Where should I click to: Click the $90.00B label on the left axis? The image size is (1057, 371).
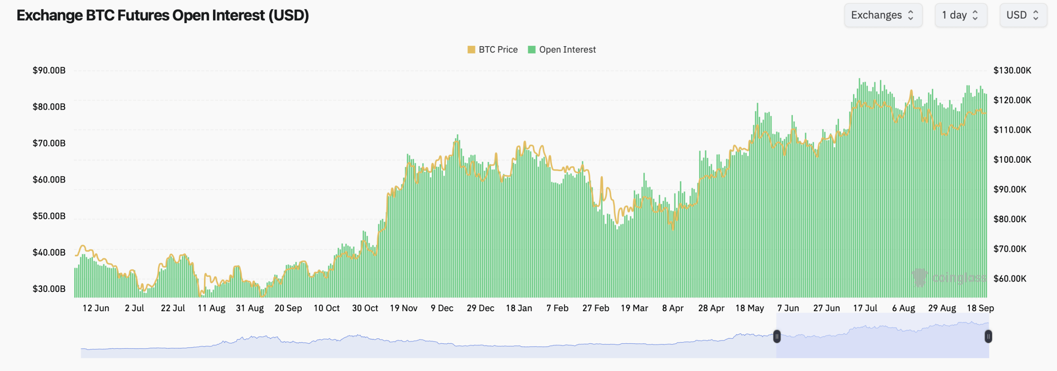click(48, 70)
